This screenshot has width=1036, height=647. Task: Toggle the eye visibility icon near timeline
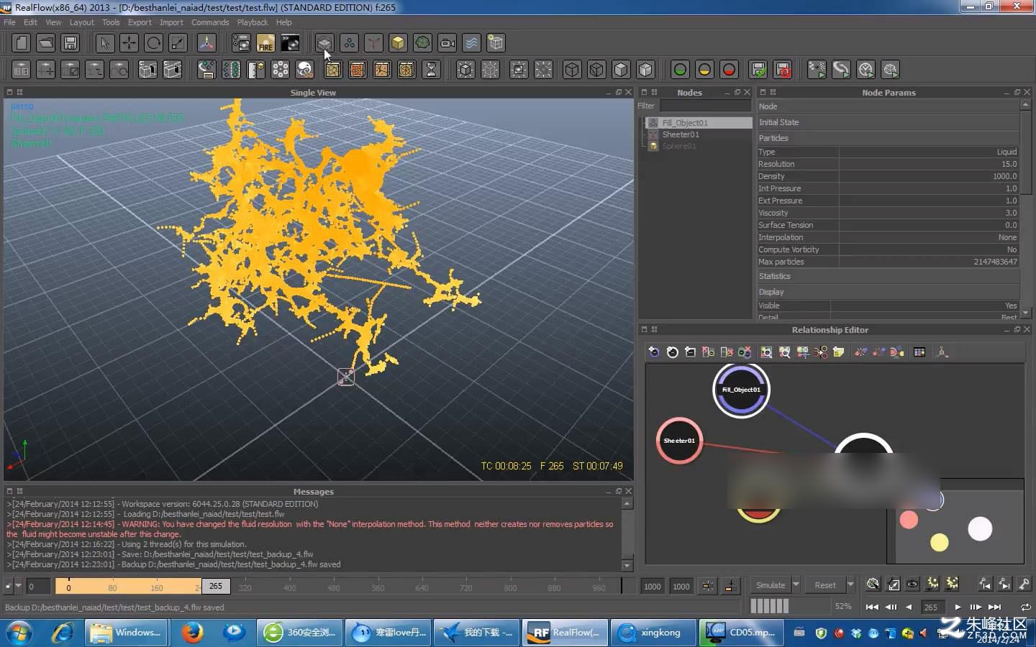(x=912, y=584)
